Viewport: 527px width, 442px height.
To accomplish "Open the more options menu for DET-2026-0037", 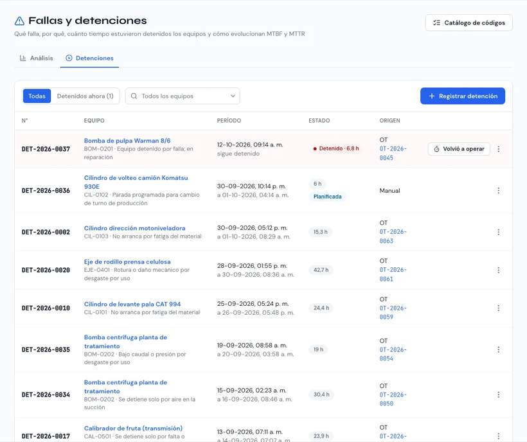I will click(x=499, y=149).
